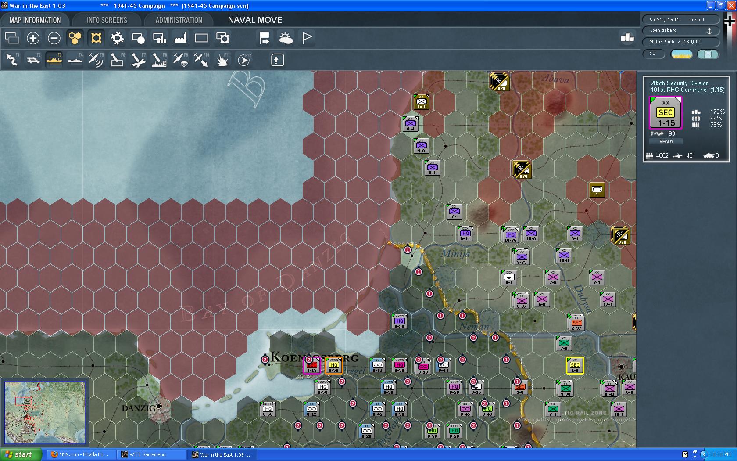Click the bar chart icon near date panel

click(x=627, y=38)
